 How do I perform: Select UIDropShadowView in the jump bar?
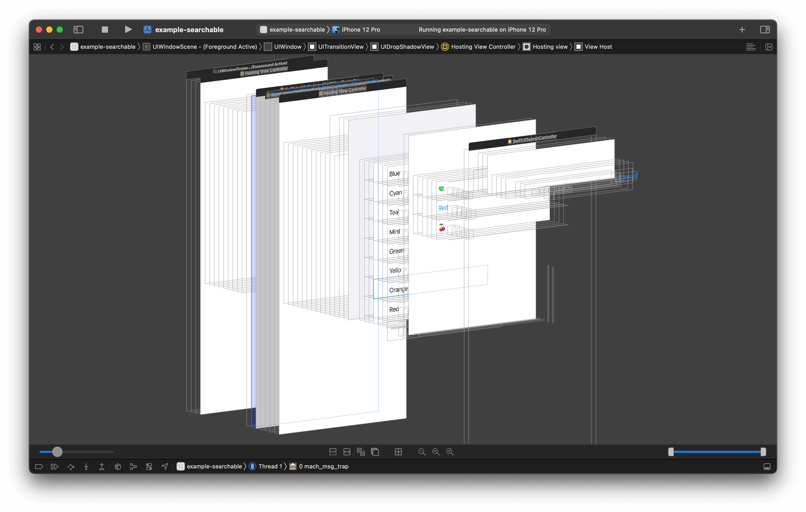coord(407,47)
